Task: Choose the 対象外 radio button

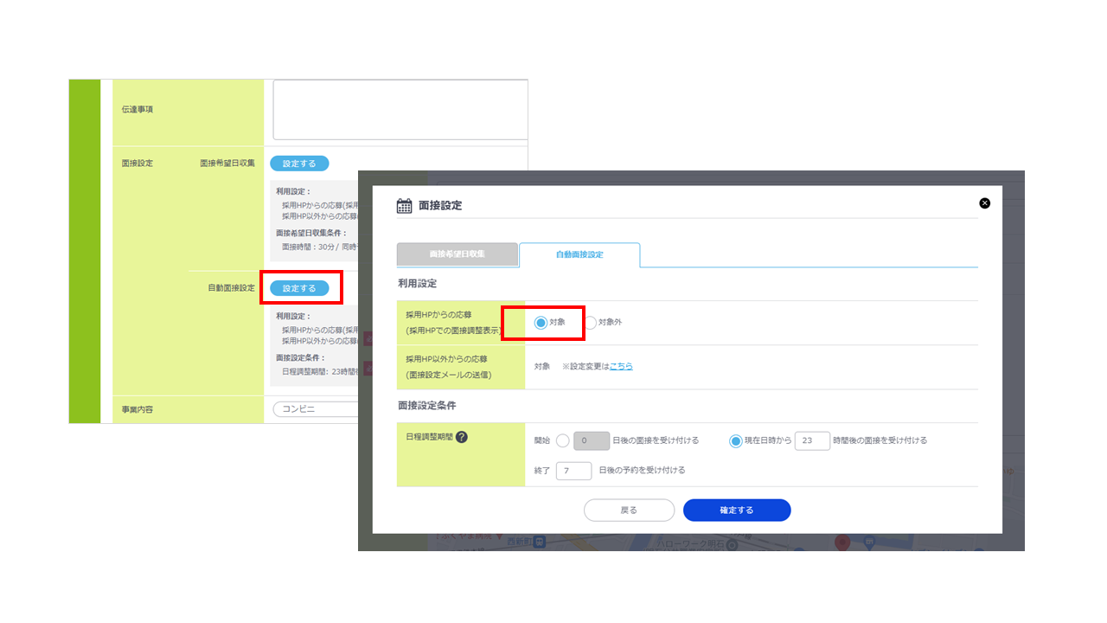Action: point(591,323)
